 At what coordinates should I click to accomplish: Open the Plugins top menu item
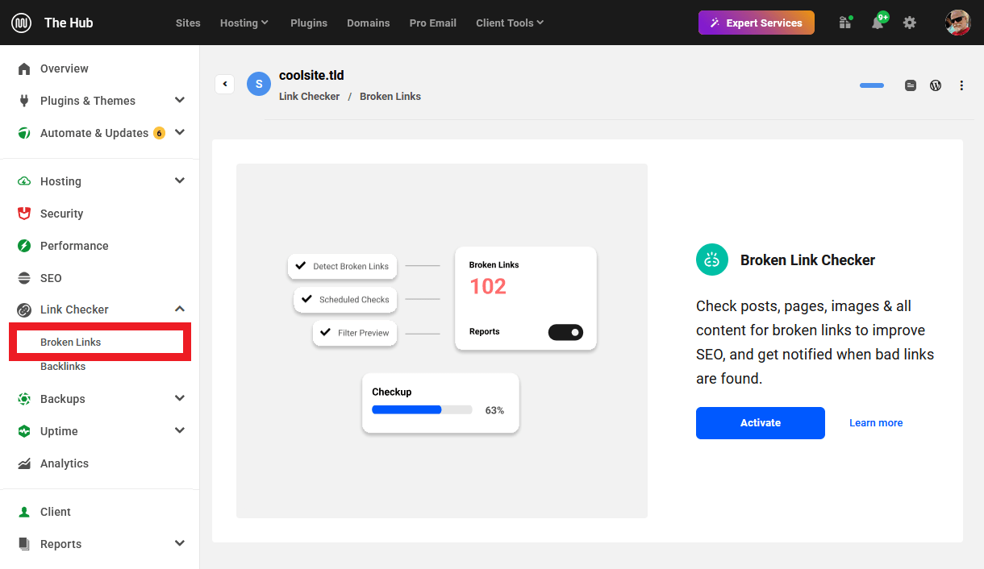(309, 23)
